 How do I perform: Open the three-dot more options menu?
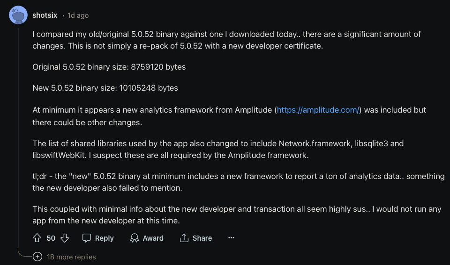click(231, 238)
